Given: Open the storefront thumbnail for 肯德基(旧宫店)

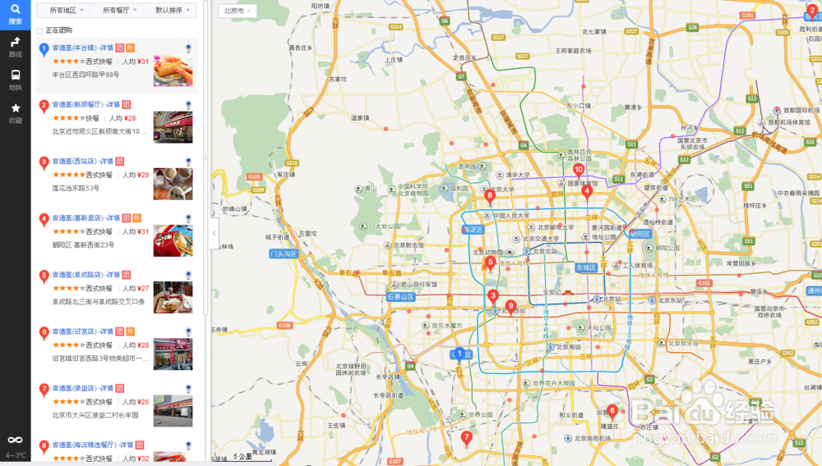Looking at the screenshot, I should tap(173, 354).
